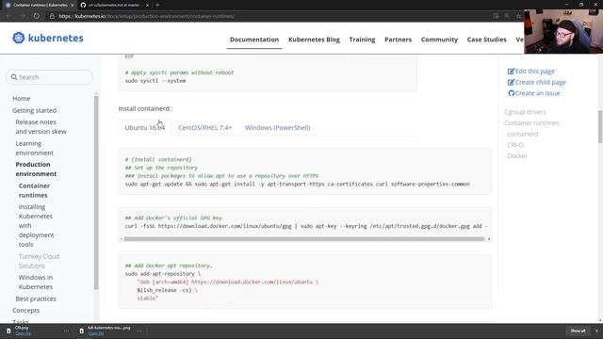Select the CentOS/RHEL 7.4+ tab
Screen dimensions: 603x339
[x=205, y=128]
